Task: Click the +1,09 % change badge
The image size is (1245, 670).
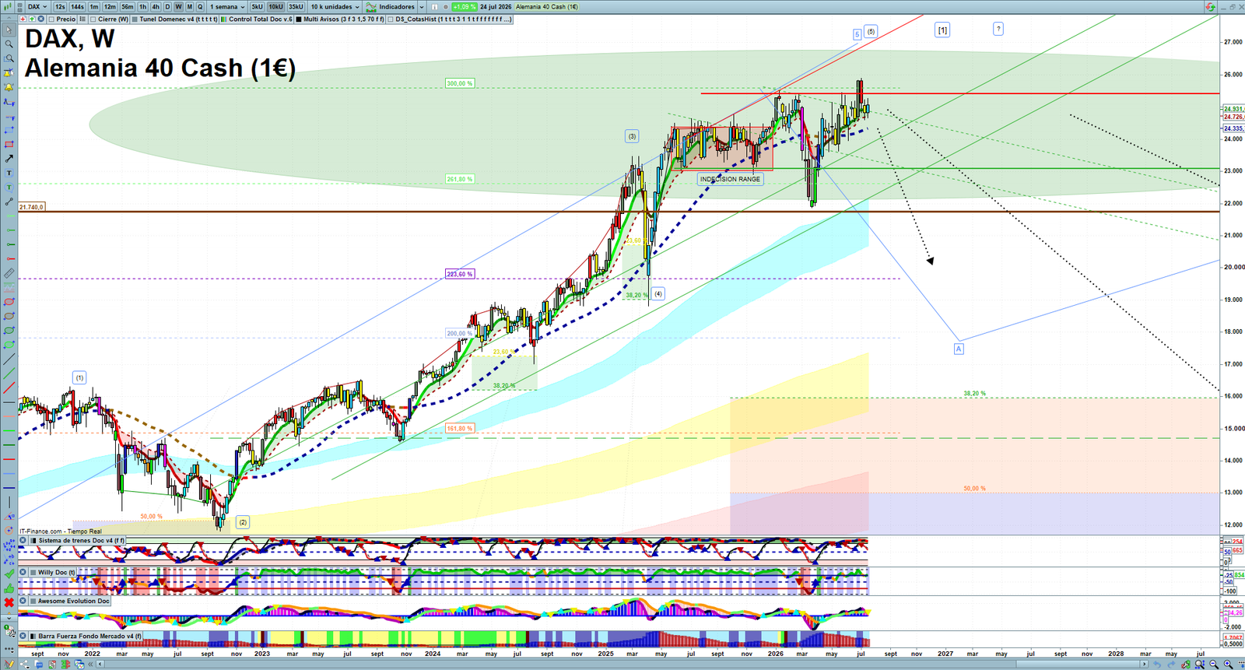Action: click(465, 6)
